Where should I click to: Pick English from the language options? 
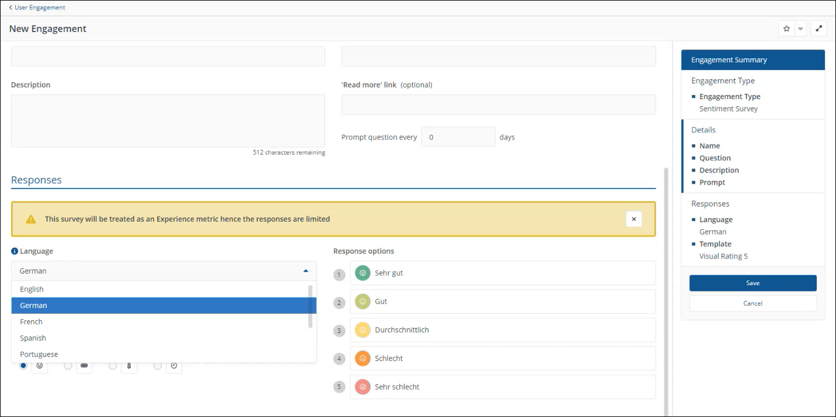tap(32, 289)
